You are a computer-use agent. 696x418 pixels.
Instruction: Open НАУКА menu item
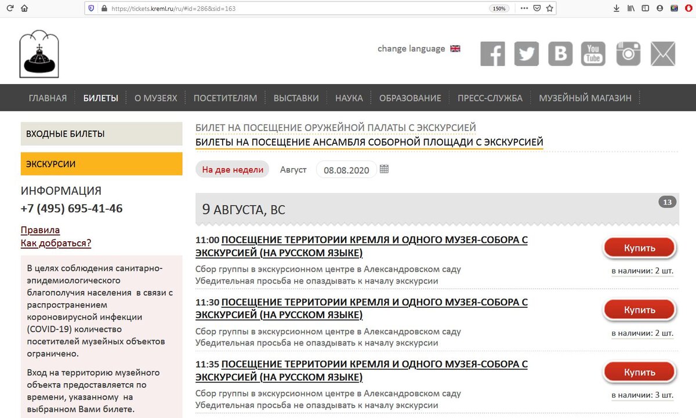click(349, 98)
